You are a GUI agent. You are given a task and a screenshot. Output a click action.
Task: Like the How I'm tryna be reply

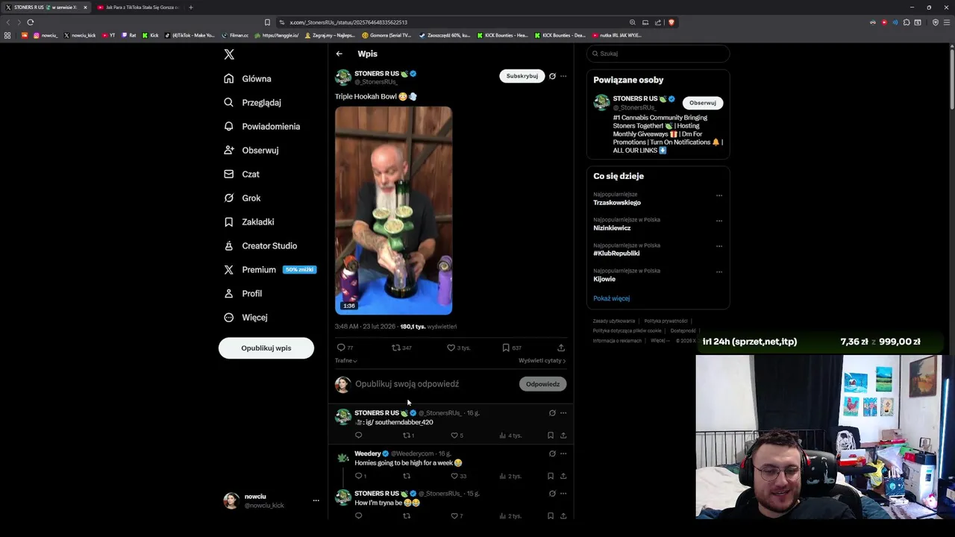click(x=454, y=516)
